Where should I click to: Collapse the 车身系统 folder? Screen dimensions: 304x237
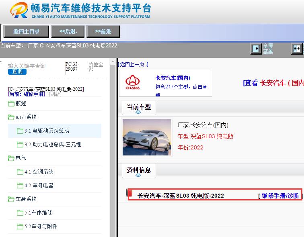click(26, 199)
